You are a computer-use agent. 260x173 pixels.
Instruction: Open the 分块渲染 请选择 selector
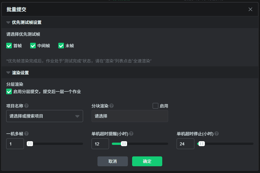click(130, 116)
